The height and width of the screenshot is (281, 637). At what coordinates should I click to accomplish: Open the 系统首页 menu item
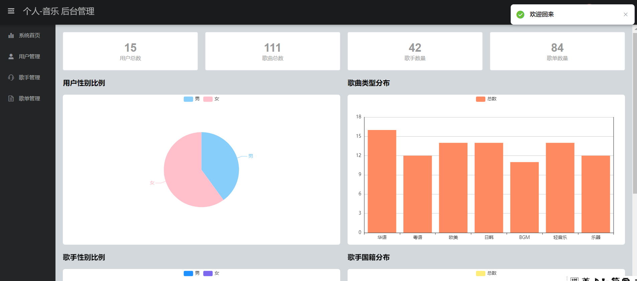click(28, 35)
